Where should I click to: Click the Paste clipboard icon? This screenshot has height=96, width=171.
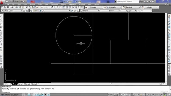[33, 7]
